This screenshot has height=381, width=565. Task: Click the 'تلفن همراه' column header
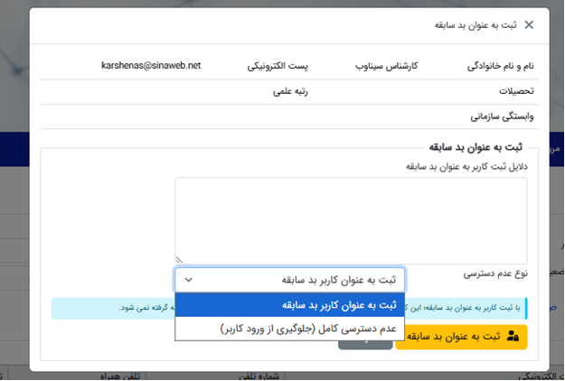pos(118,376)
